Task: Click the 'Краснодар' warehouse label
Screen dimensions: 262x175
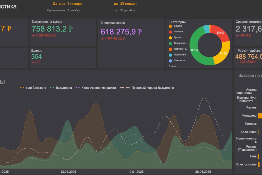Action: (x=249, y=132)
